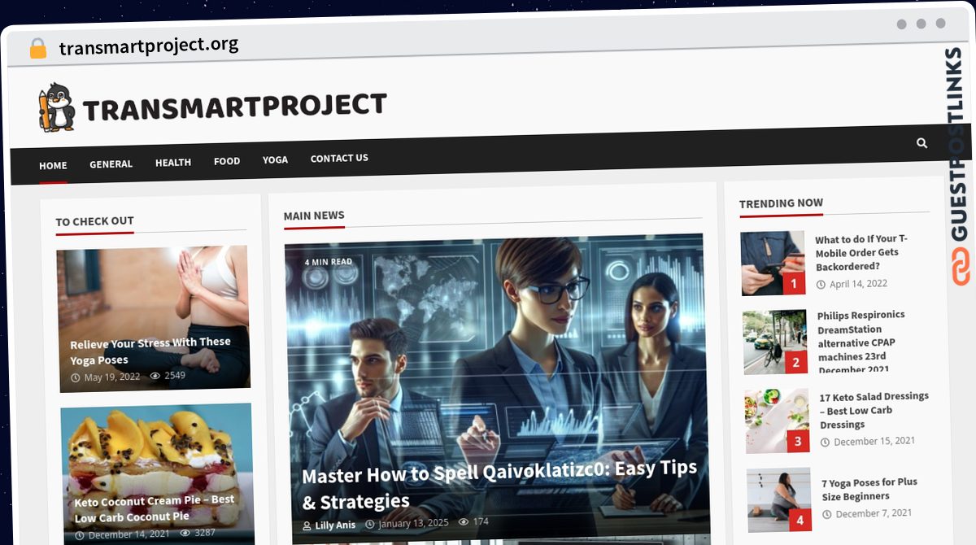Screen dimensions: 976x545
Task: Click the penguin logo icon
Action: coord(56,107)
